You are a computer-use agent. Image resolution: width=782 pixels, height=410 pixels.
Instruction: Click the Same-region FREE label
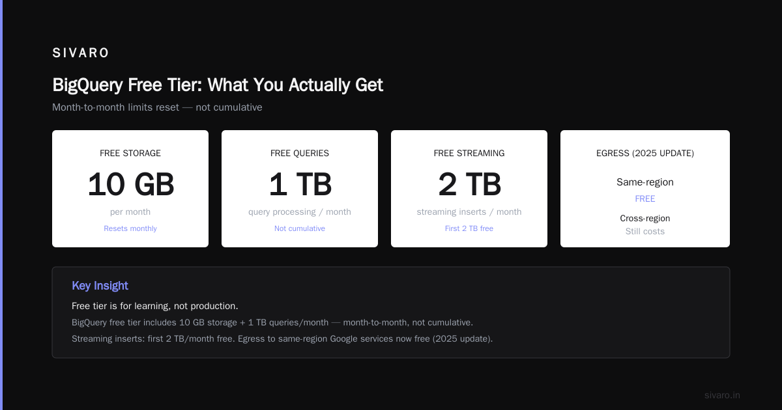[645, 198]
